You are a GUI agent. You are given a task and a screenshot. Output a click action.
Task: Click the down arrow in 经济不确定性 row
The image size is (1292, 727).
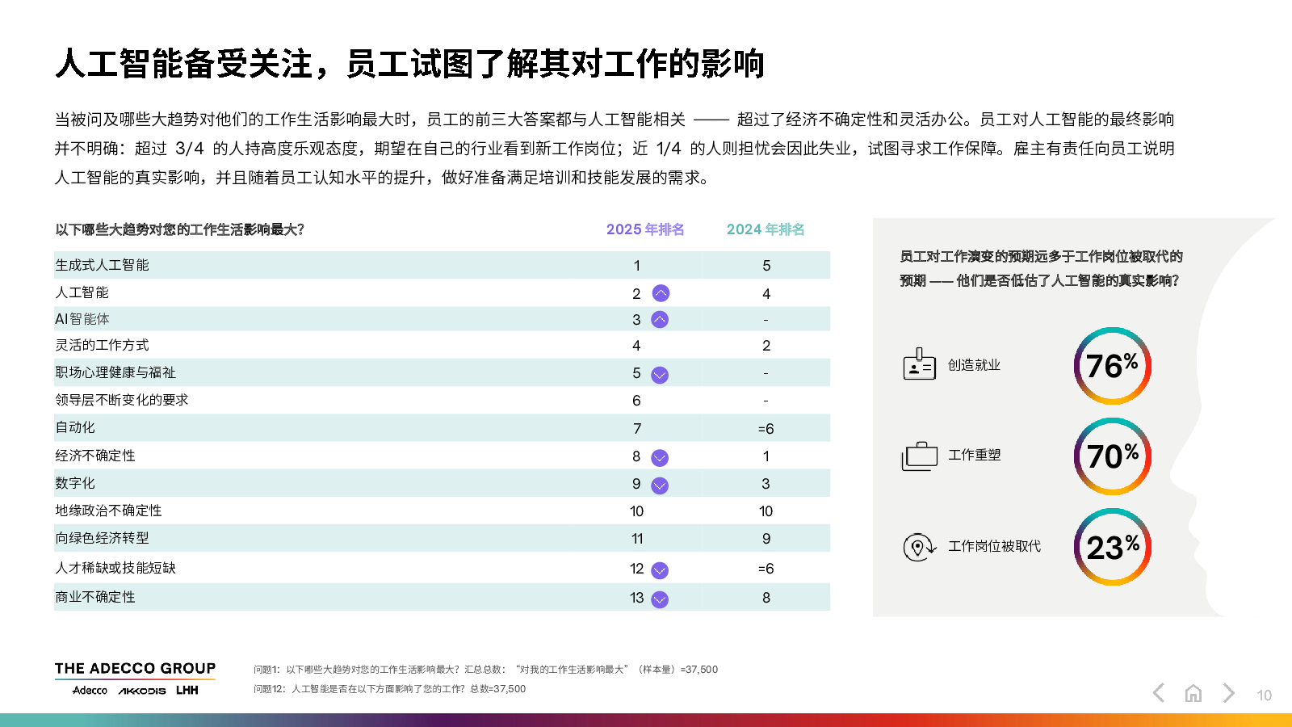(x=660, y=458)
